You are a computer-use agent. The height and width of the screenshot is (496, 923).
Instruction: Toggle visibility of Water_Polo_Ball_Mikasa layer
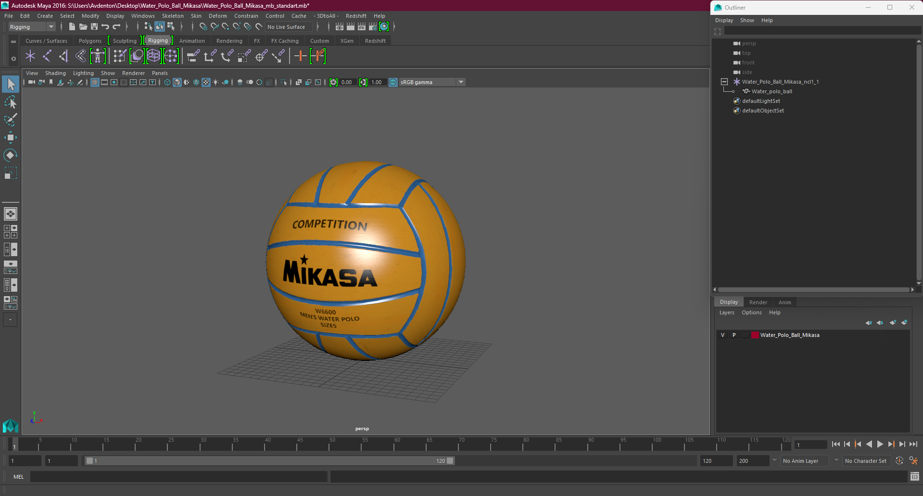(722, 335)
